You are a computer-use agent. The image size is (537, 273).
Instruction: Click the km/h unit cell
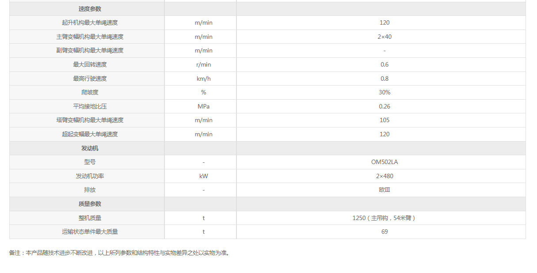point(203,79)
